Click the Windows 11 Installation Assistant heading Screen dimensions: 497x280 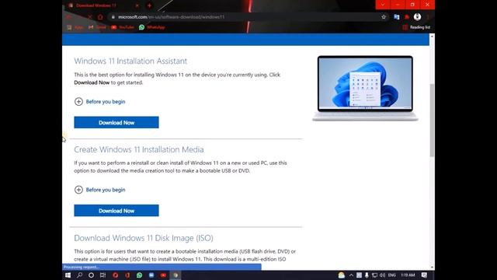130,61
